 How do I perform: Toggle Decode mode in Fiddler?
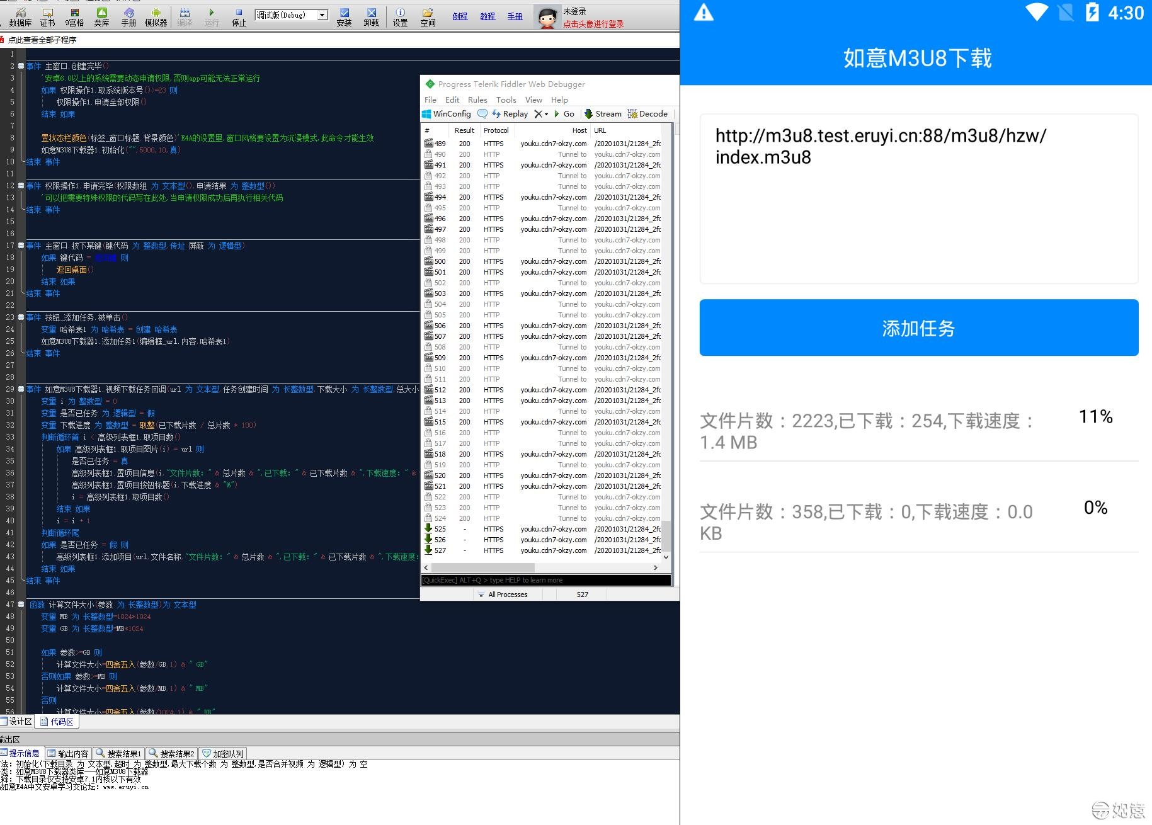pos(647,114)
